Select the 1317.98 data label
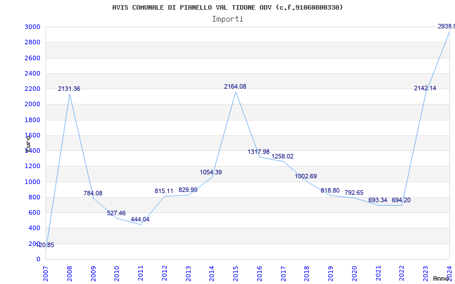Viewport: 455px width, 284px height. (x=259, y=152)
